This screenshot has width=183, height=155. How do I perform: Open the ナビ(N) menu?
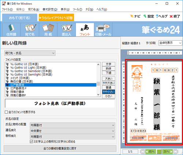89,10
